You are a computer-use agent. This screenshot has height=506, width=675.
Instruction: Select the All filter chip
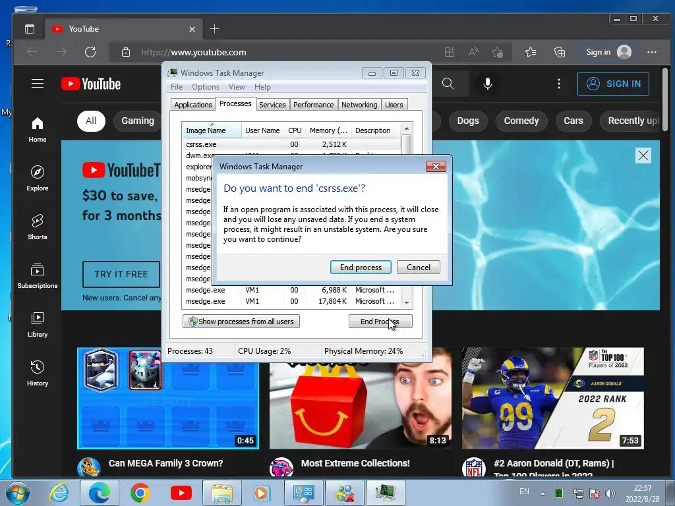pos(91,121)
